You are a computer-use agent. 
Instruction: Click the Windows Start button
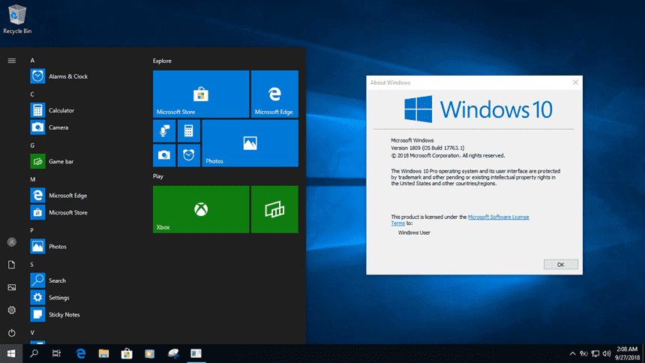point(11,353)
